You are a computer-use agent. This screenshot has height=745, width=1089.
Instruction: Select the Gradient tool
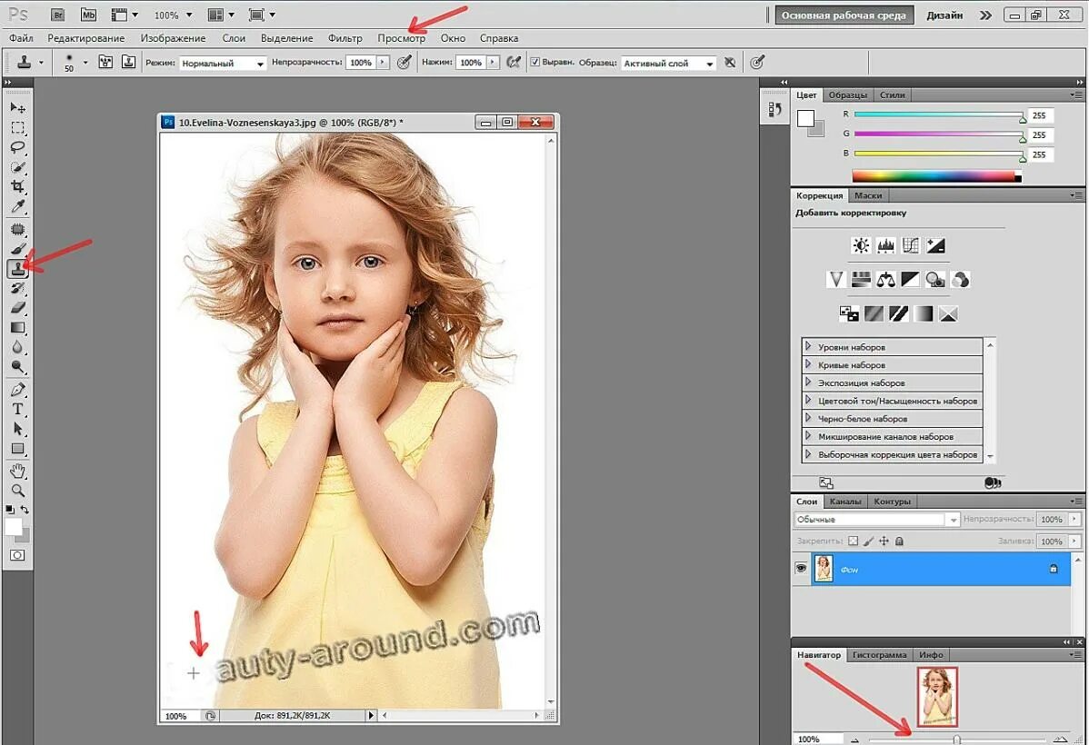17,327
